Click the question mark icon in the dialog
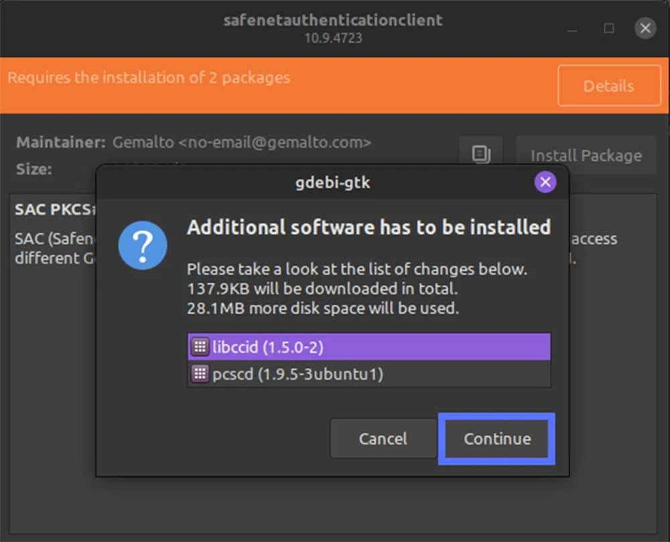This screenshot has width=670, height=542. click(142, 247)
